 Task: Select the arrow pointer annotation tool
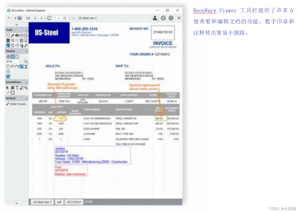8,88
